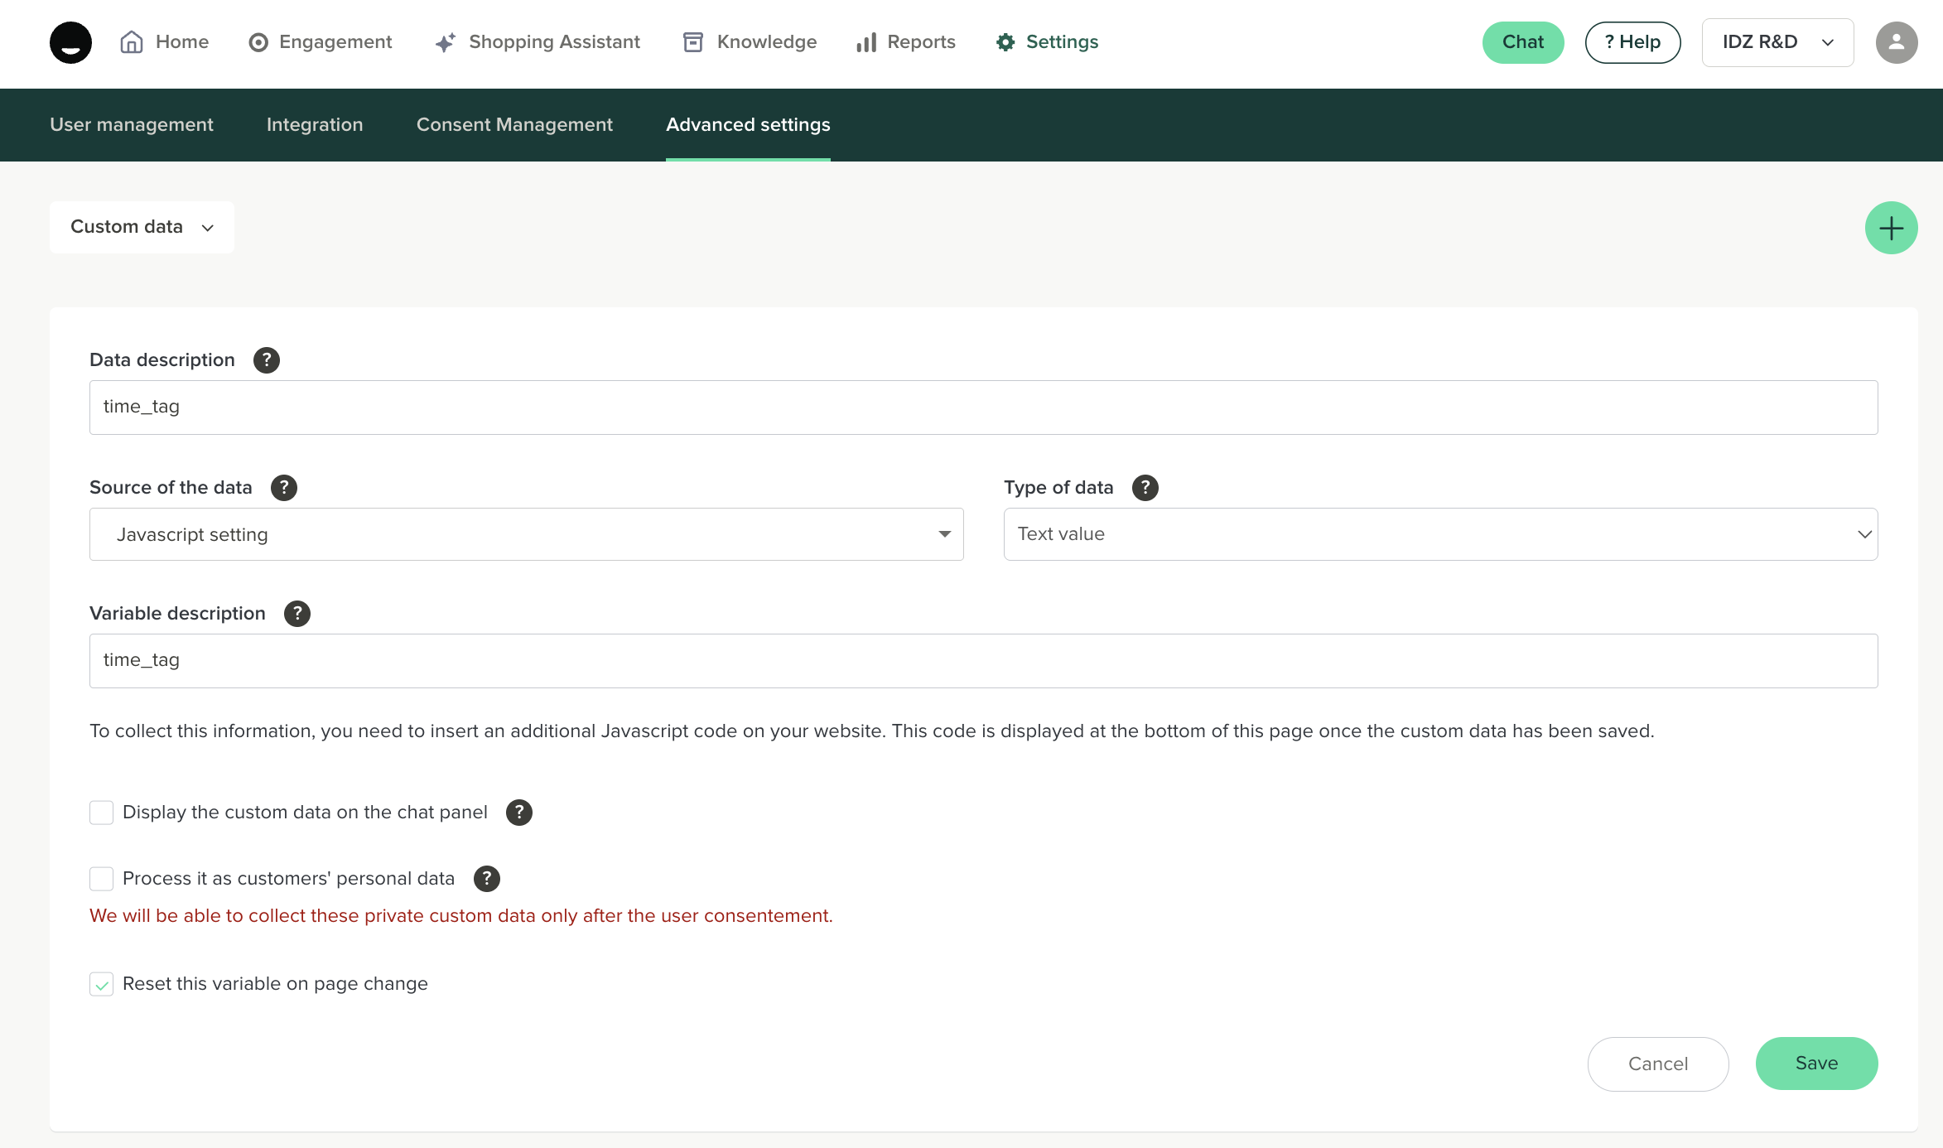This screenshot has width=1943, height=1148.
Task: Expand the Source of the data dropdown
Action: 526,534
